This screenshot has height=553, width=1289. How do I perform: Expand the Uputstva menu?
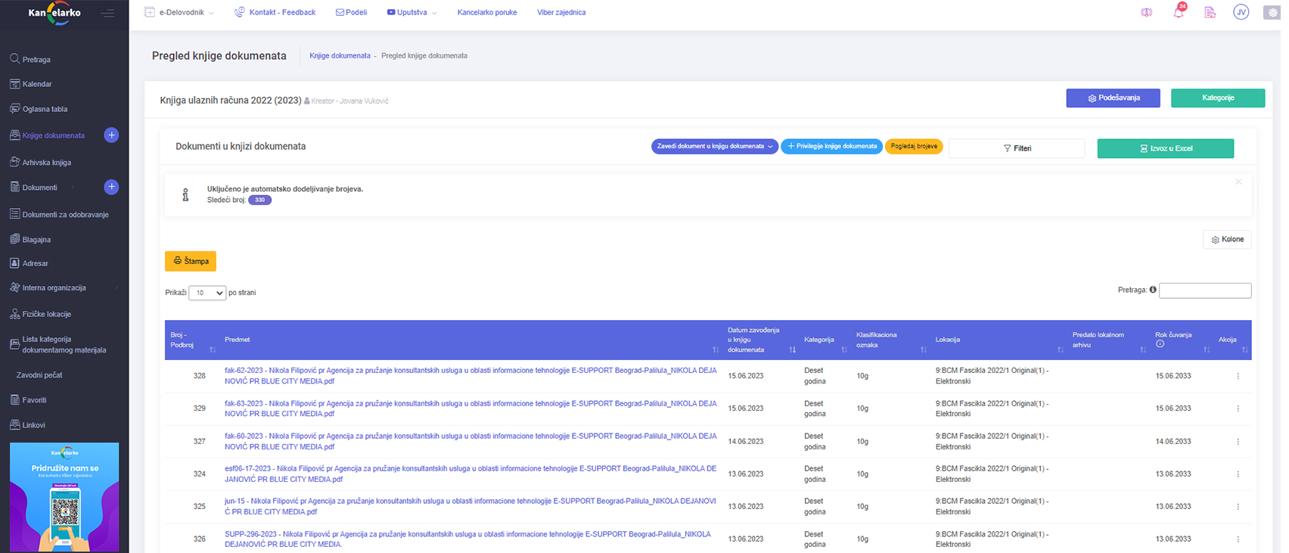coord(412,12)
